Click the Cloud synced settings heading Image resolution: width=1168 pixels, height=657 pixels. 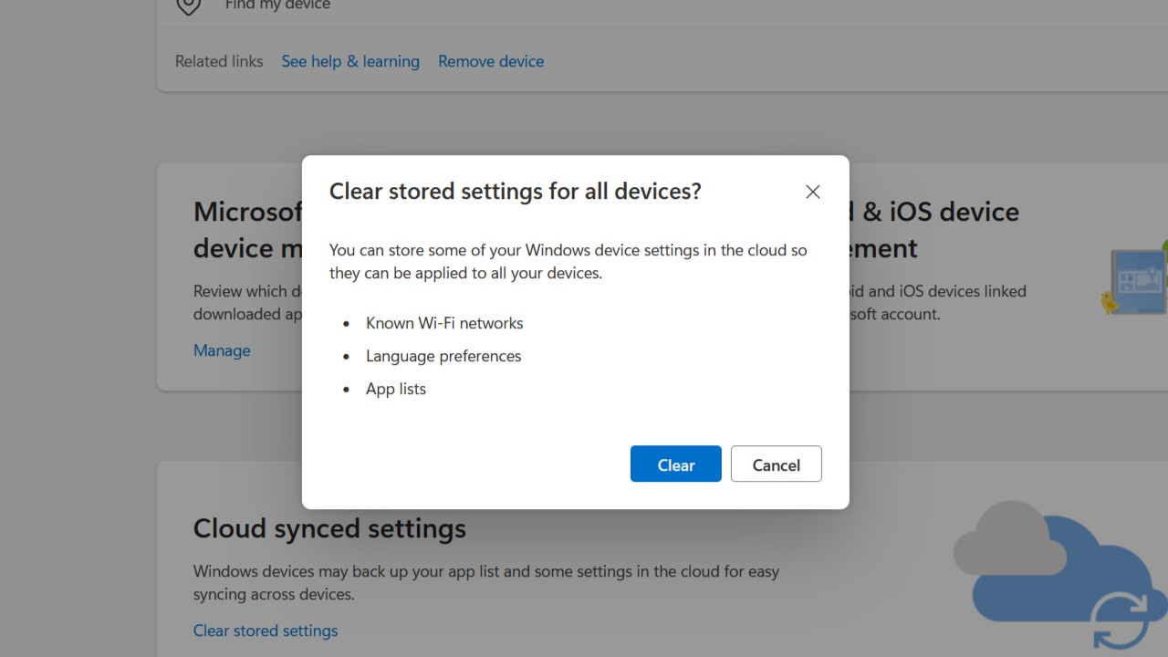(329, 528)
